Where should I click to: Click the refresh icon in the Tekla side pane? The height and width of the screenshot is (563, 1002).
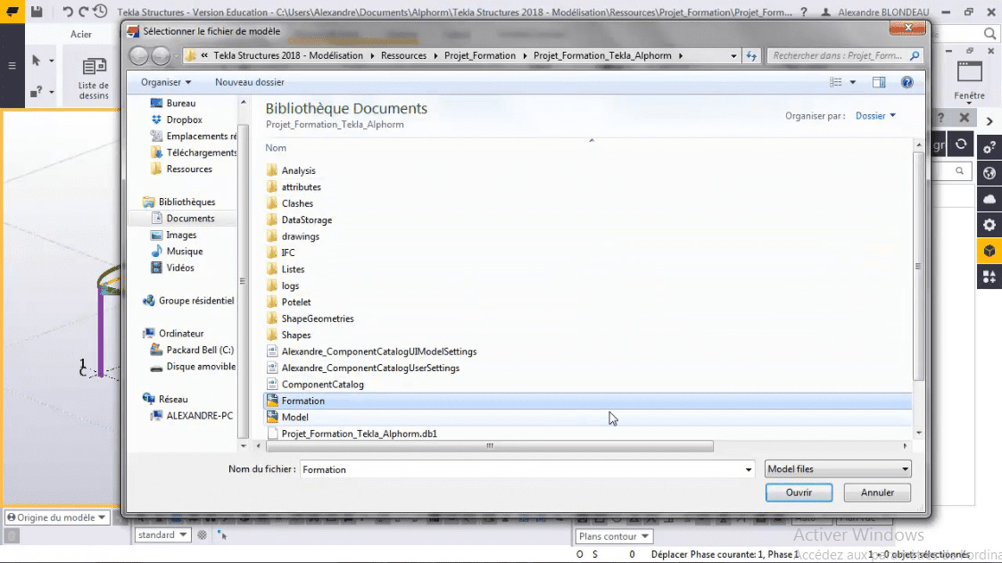[960, 145]
